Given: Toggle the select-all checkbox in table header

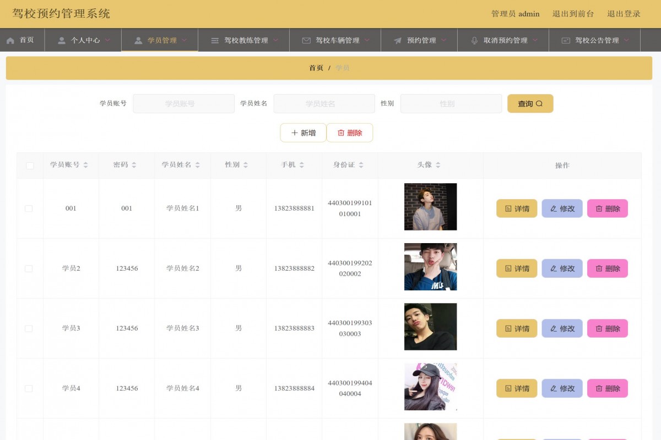Looking at the screenshot, I should click(29, 165).
